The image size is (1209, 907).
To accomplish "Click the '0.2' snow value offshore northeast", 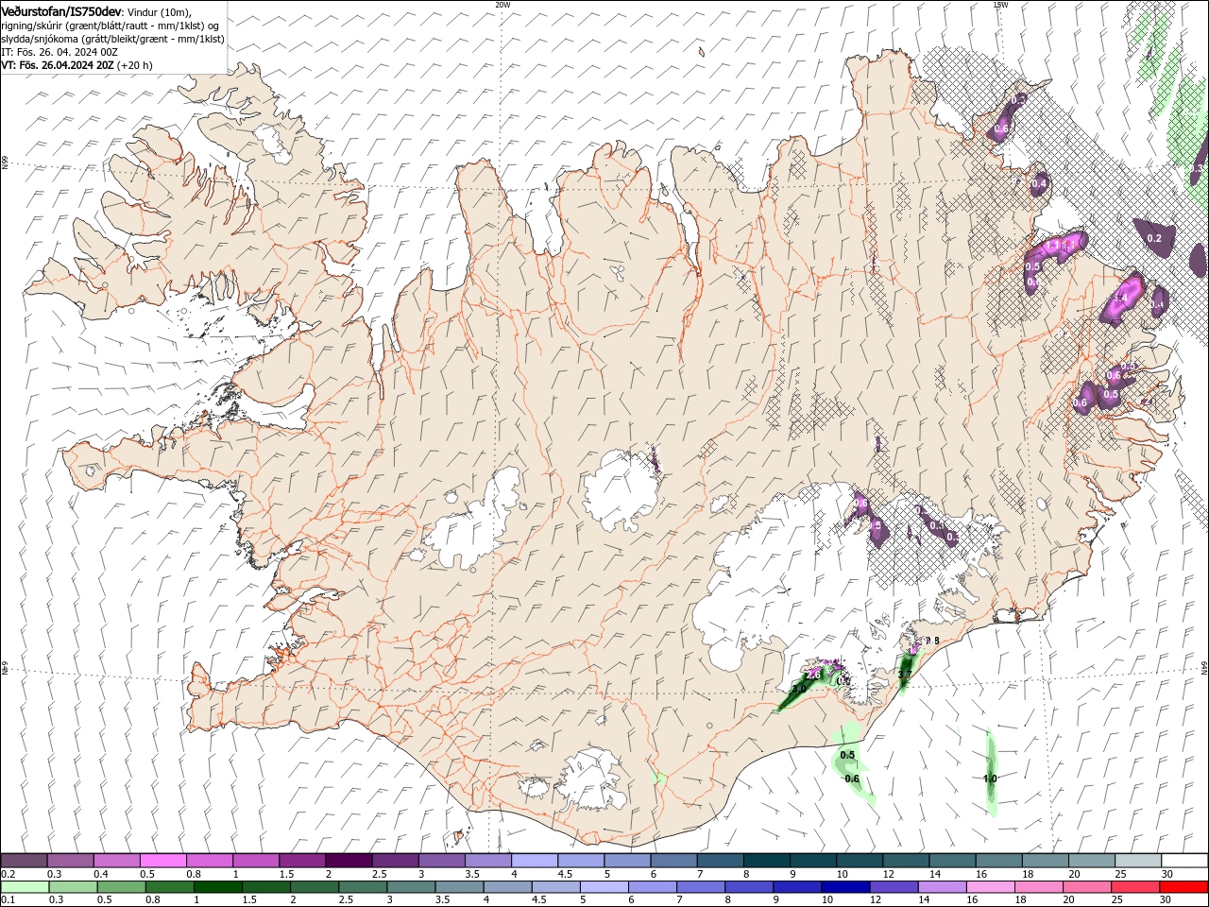I will pyautogui.click(x=1154, y=238).
